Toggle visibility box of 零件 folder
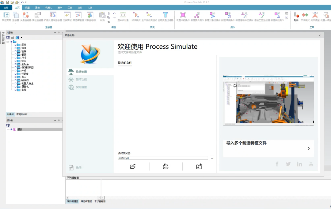 tap(15, 45)
